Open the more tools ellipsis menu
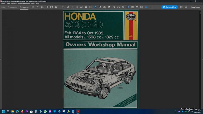Image resolution: width=203 pixels, height=114 pixels. (x=151, y=7)
